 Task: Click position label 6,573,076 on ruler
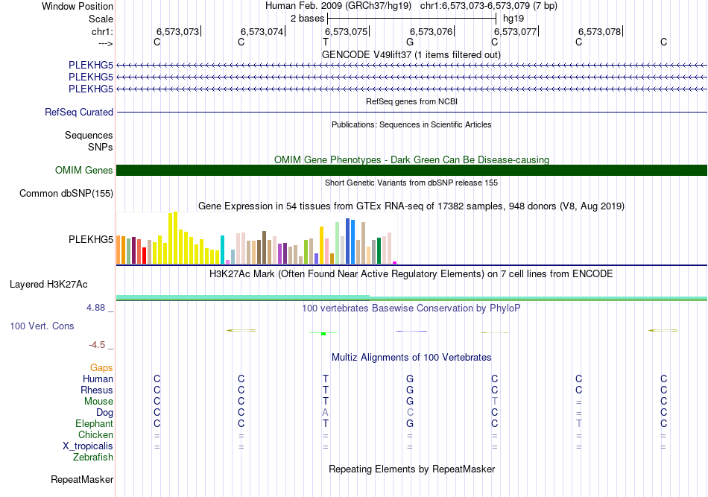431,31
